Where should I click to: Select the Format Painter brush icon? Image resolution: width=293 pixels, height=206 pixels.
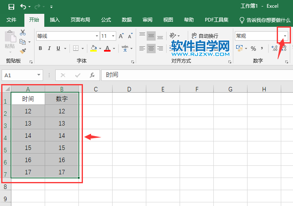[23, 51]
